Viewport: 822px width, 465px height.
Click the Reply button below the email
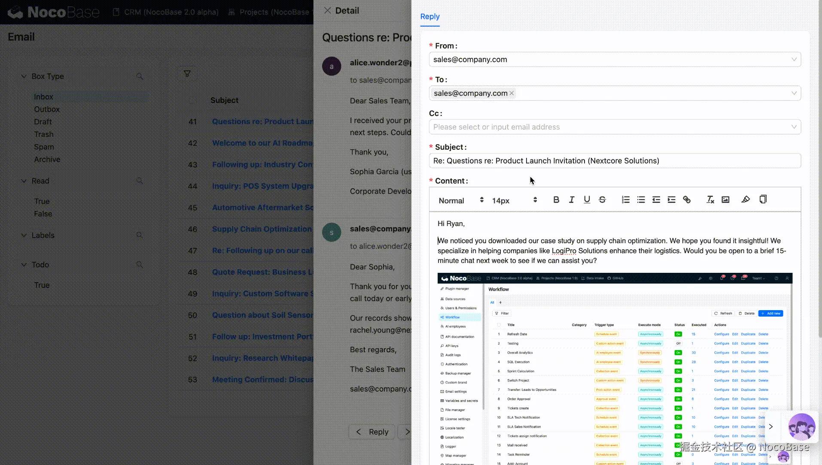(x=373, y=432)
